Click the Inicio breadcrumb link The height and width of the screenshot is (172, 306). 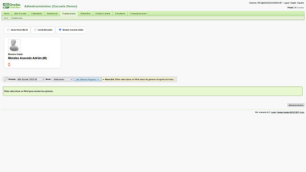(x=6, y=18)
